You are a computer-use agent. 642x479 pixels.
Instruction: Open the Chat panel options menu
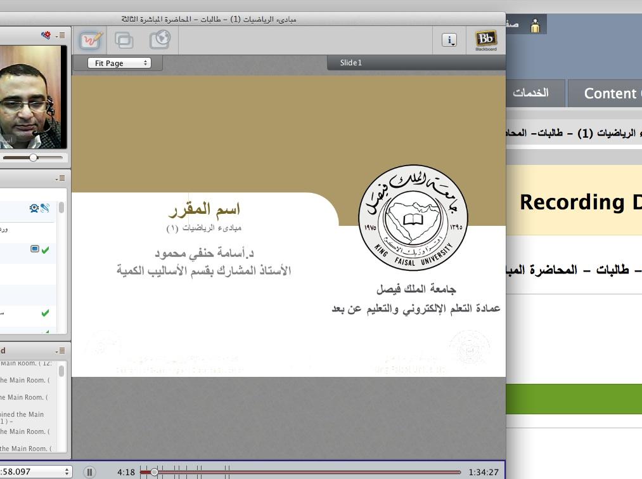[60, 350]
